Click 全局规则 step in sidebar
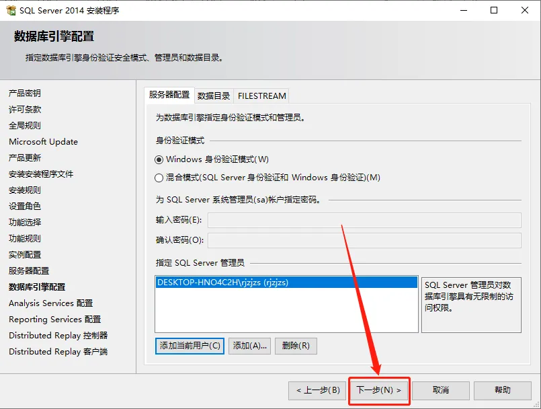Viewport: 541px width, 409px height. click(x=25, y=126)
